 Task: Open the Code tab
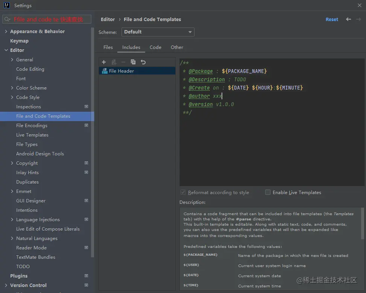(x=155, y=47)
